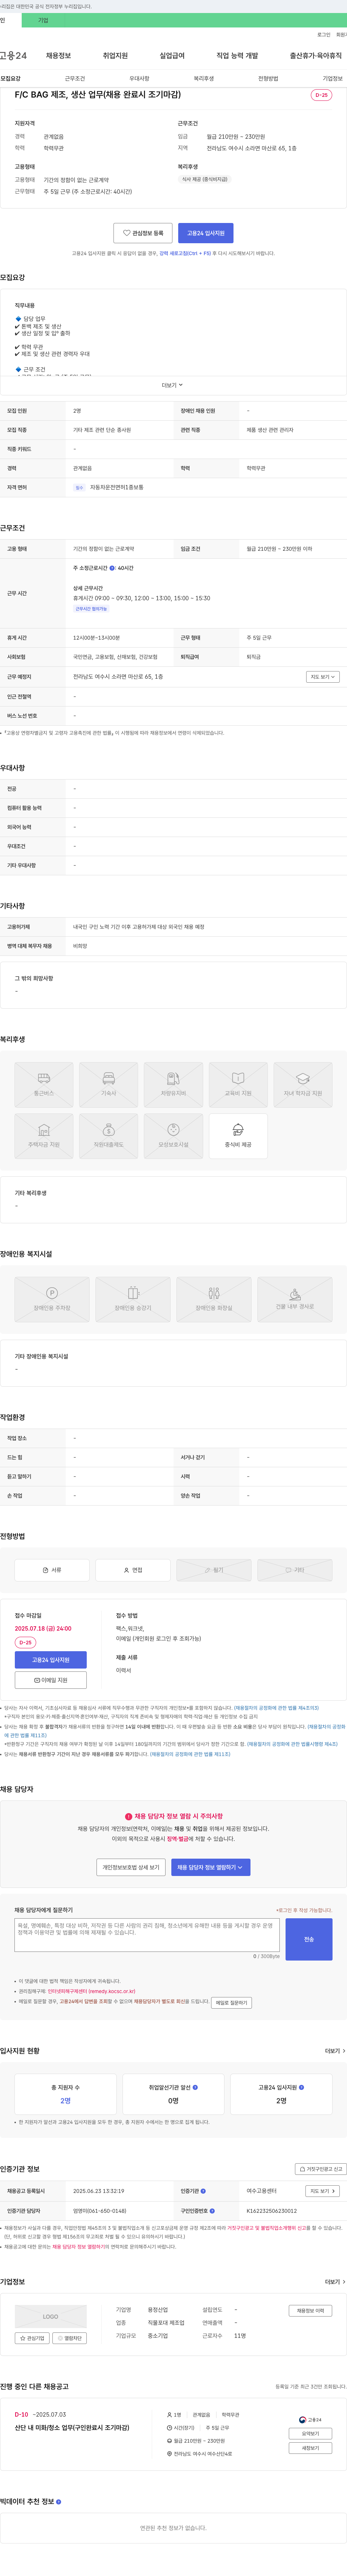
Task: Open the 채용정보 main menu
Action: pos(58,56)
